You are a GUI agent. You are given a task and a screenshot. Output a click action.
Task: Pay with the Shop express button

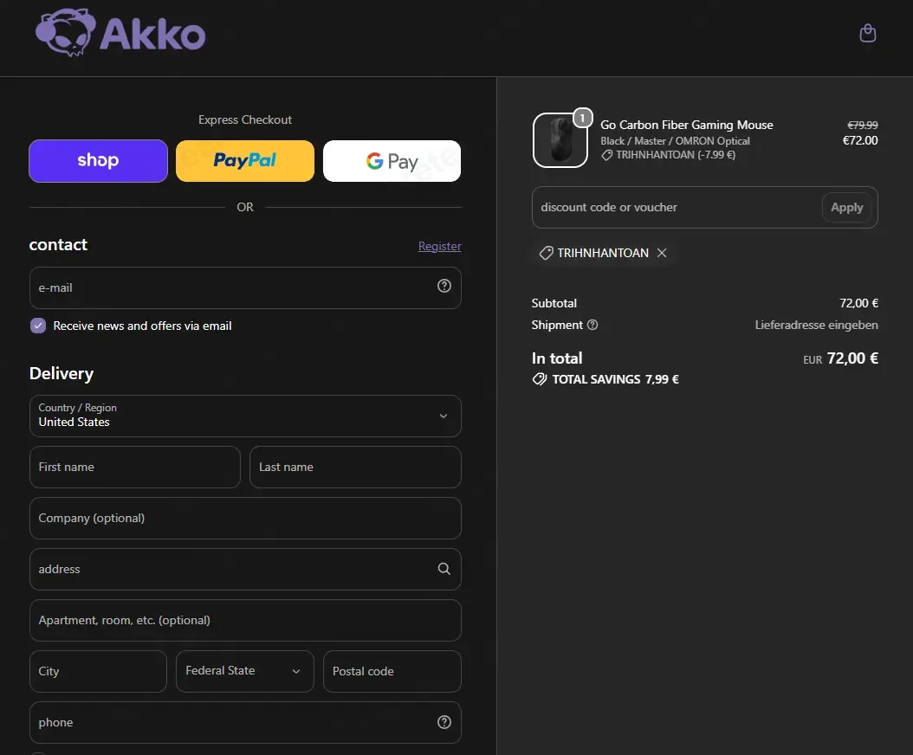99,161
